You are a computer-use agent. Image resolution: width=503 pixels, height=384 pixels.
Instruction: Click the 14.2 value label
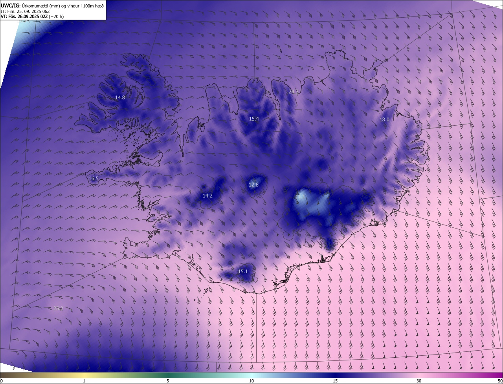point(207,196)
